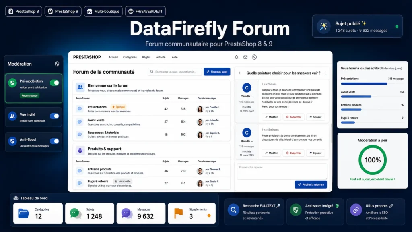Image resolution: width=412 pixels, height=232 pixels.
Task: Click the Sujet publié sparkle icon
Action: coord(324,27)
